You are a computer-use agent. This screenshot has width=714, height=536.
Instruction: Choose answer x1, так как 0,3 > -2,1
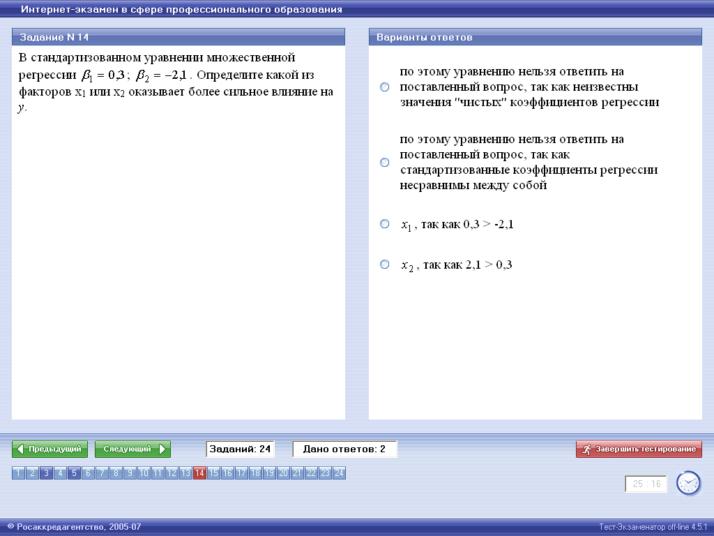[385, 224]
